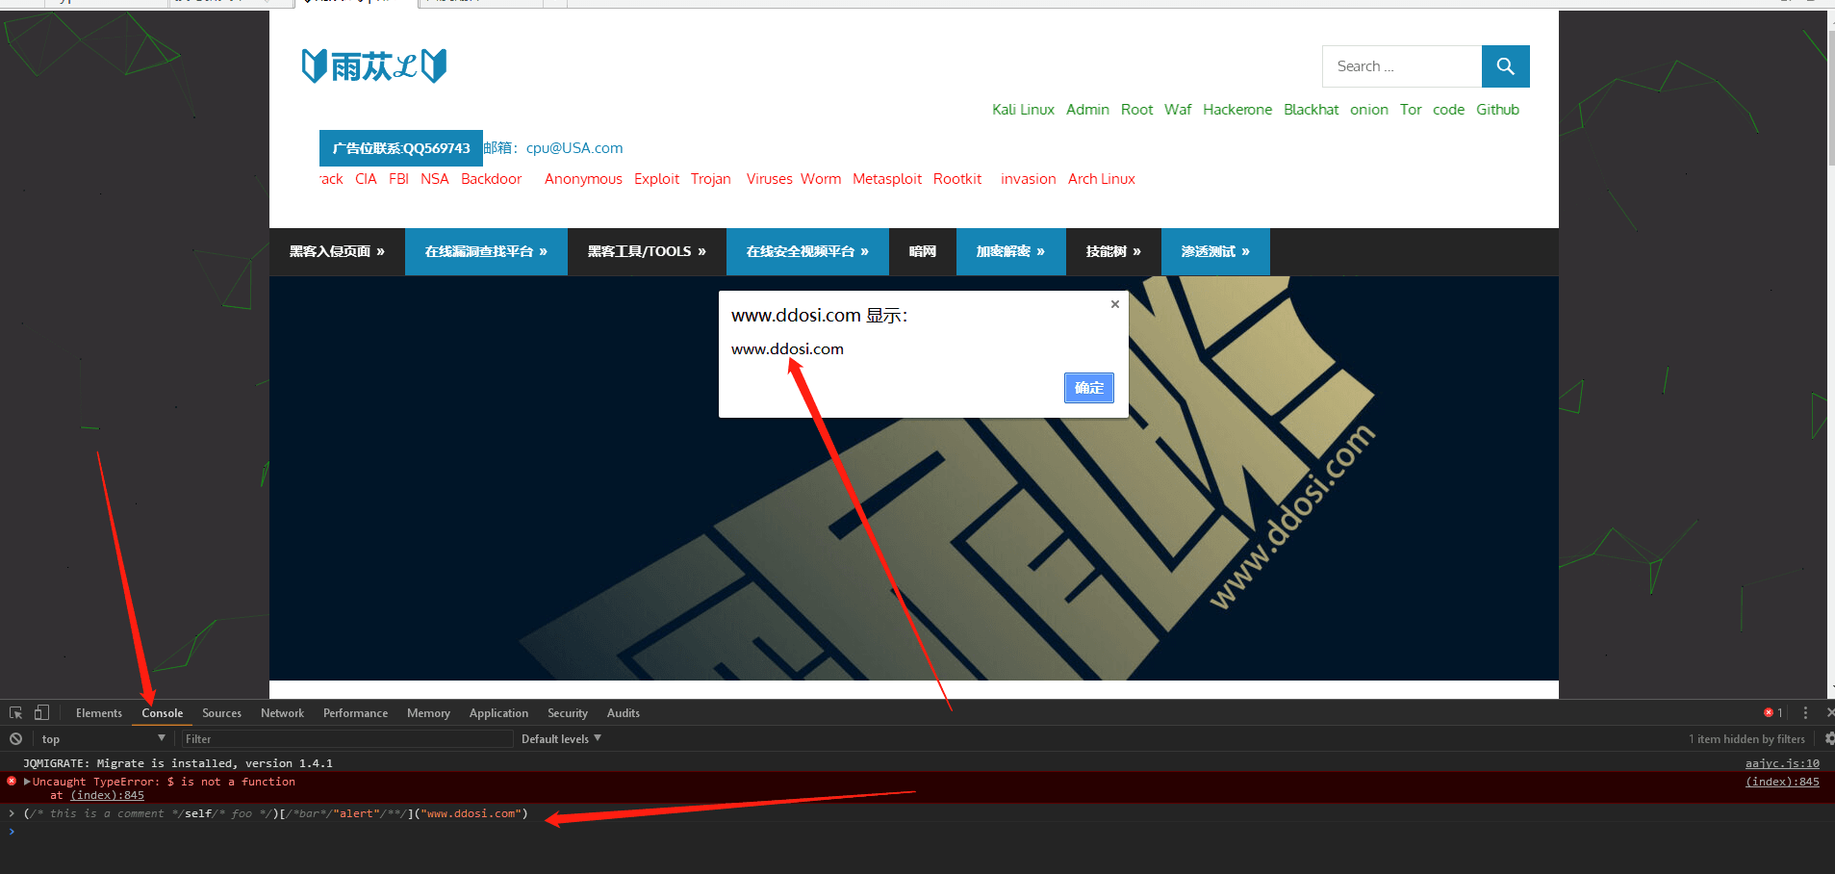Viewport: 1835px width, 874px height.
Task: Open the top execution context dropdown
Action: click(103, 739)
